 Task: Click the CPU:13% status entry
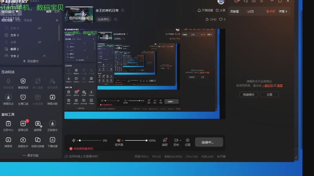[192, 157]
